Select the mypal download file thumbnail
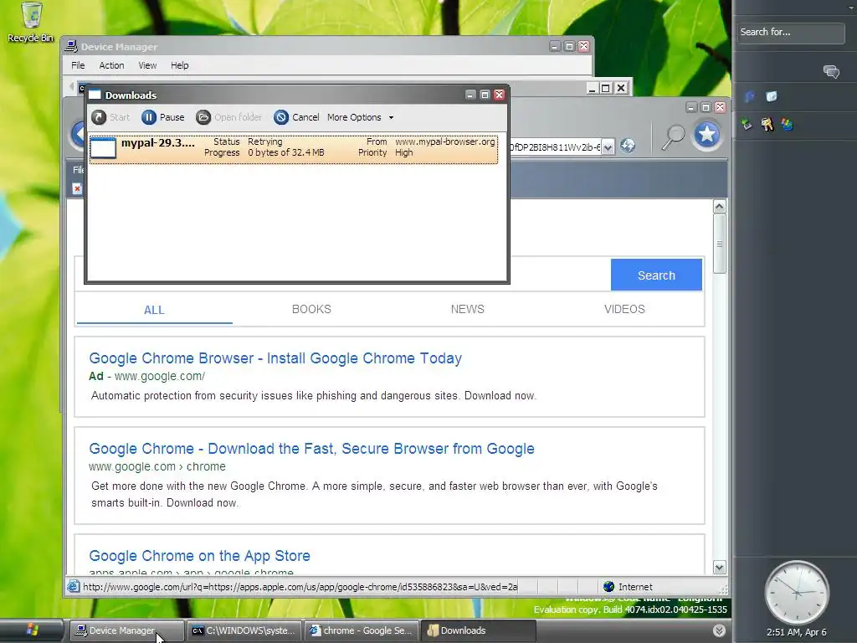857x643 pixels. tap(103, 147)
